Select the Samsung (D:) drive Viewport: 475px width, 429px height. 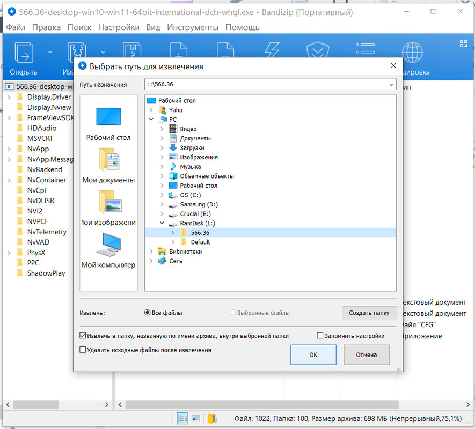click(199, 204)
